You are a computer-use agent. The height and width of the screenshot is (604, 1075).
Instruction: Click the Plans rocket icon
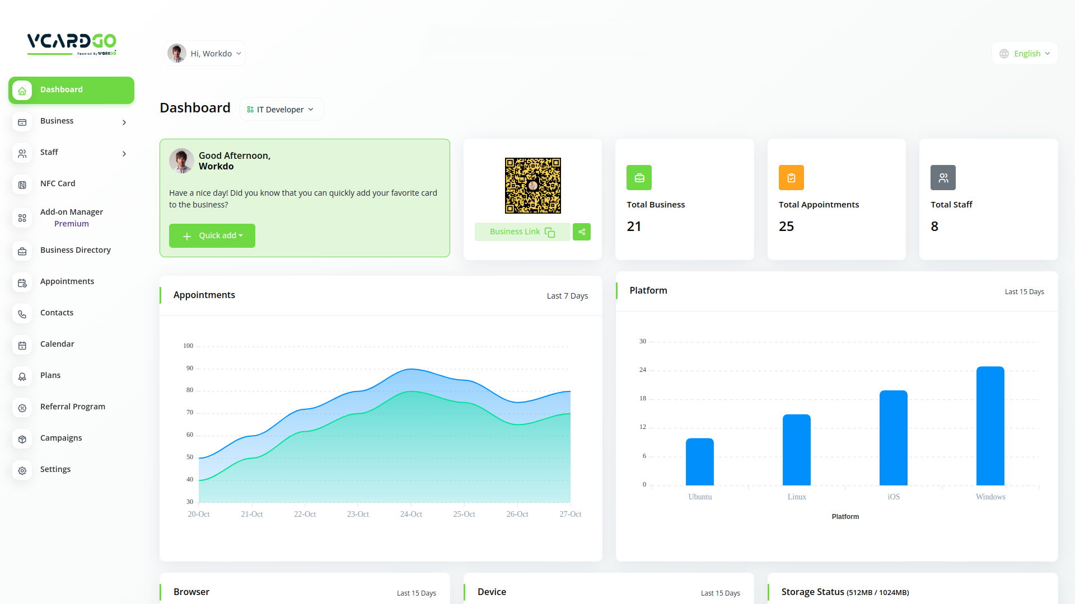[22, 376]
